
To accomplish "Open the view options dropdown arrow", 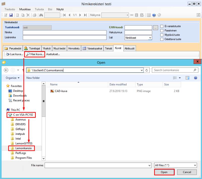I will [180, 78].
